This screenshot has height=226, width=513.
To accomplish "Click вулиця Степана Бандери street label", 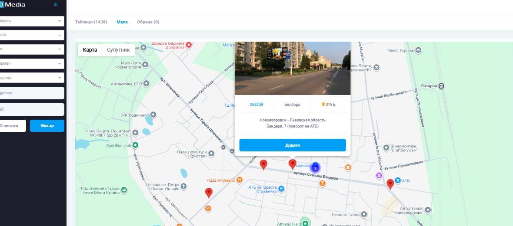I will (x=316, y=176).
